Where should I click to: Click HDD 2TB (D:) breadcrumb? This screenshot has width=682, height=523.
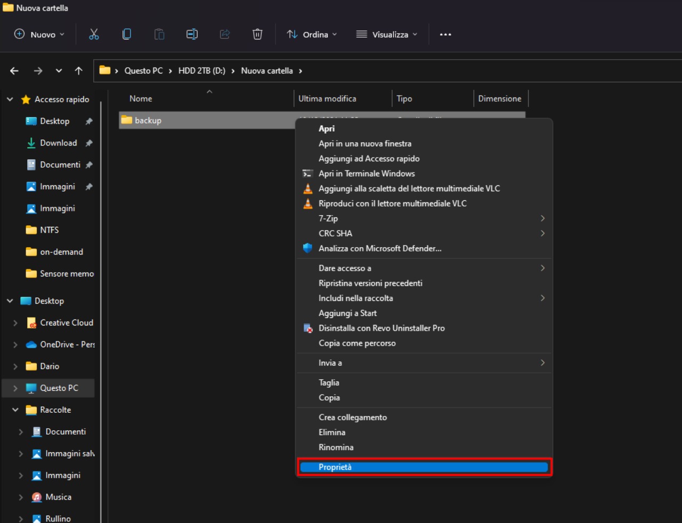(x=202, y=71)
